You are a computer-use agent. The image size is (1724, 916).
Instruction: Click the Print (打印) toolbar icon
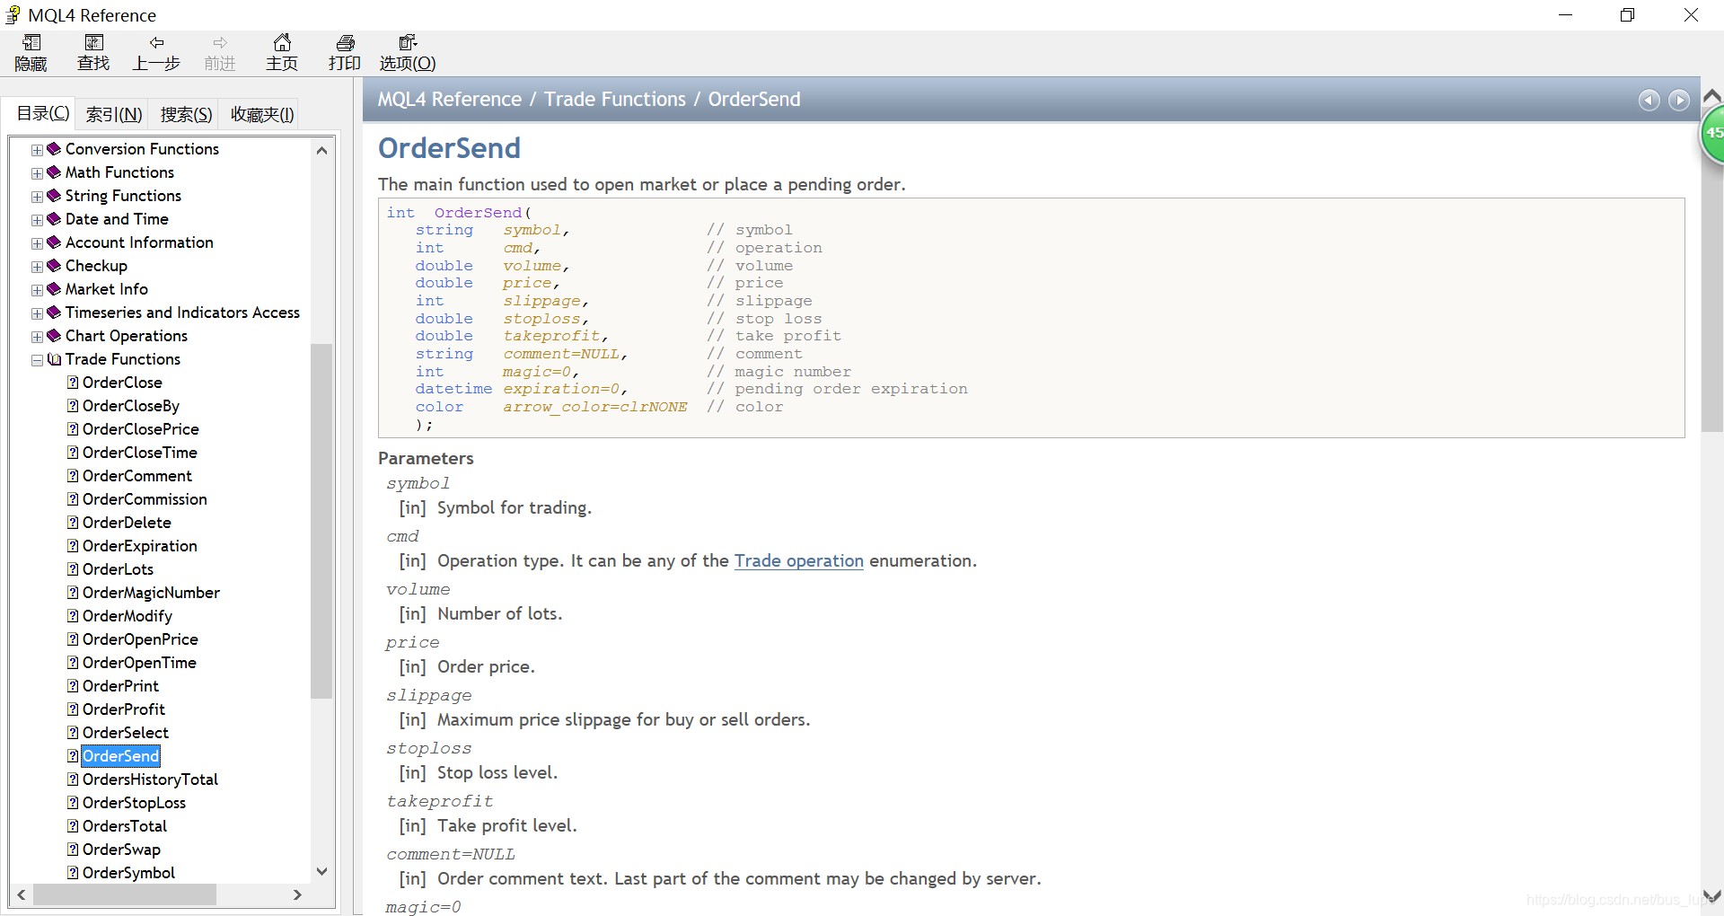345,52
